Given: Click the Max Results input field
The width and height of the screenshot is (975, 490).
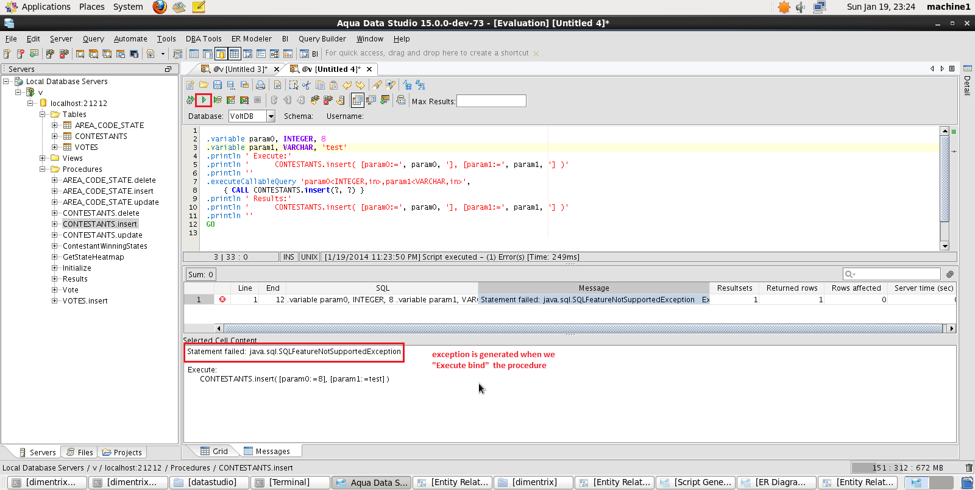Looking at the screenshot, I should 491,101.
